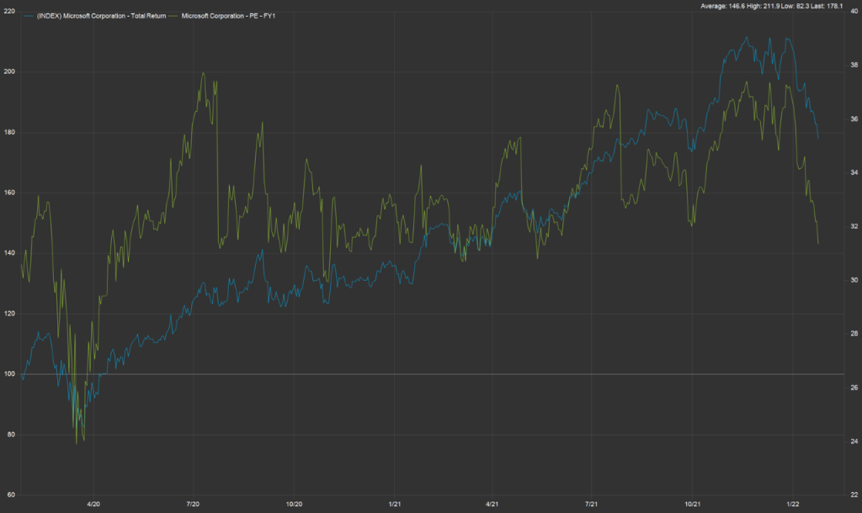
Task: Click the 34 right axis value
Action: (854, 172)
